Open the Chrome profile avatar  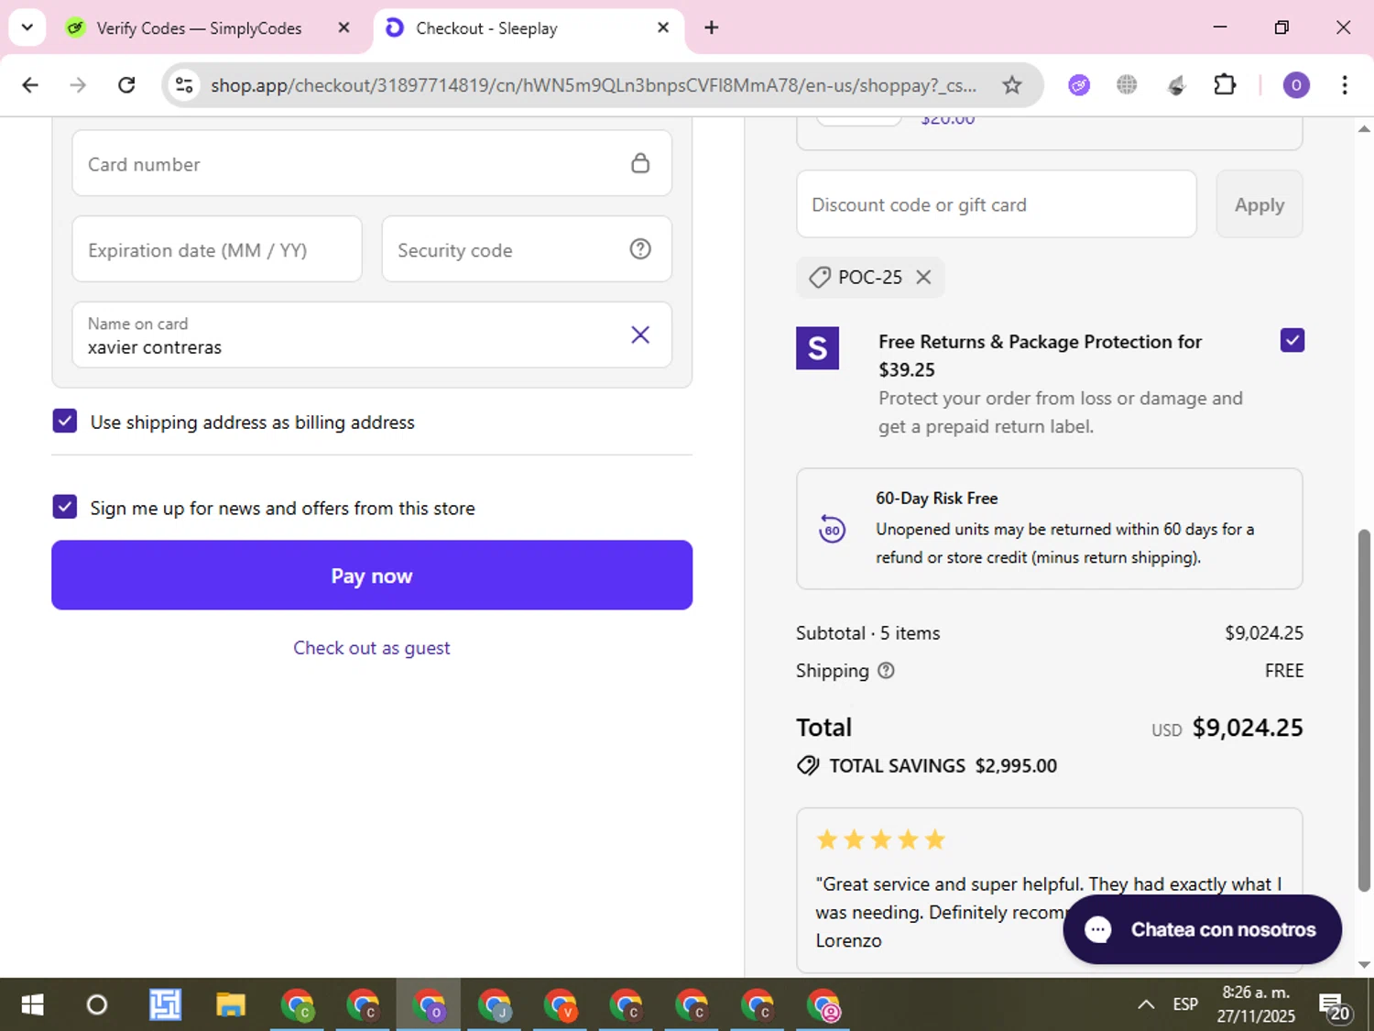point(1295,85)
